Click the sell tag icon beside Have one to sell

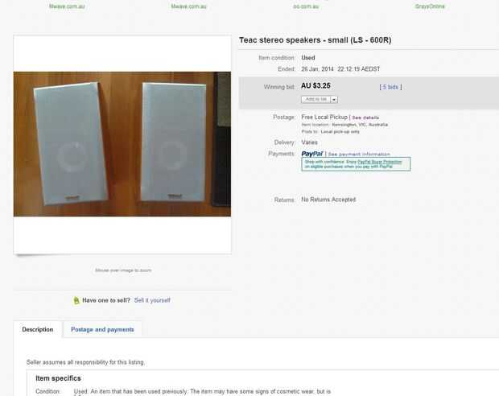click(x=76, y=300)
